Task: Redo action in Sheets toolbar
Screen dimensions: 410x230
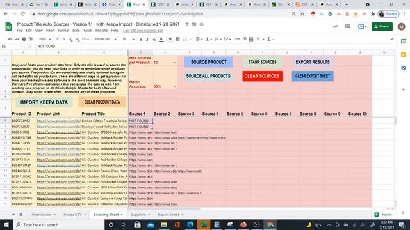Action: pyautogui.click(x=17, y=39)
